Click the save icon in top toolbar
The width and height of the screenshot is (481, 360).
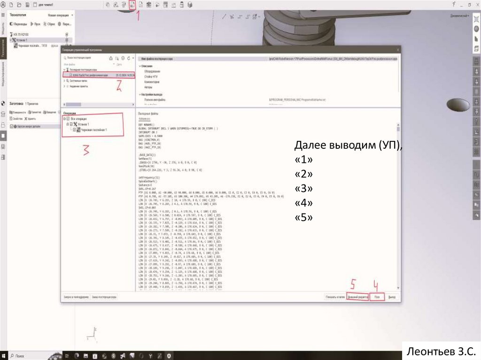tap(27, 4)
